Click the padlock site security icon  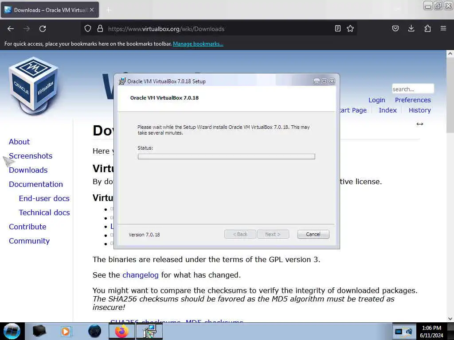100,29
